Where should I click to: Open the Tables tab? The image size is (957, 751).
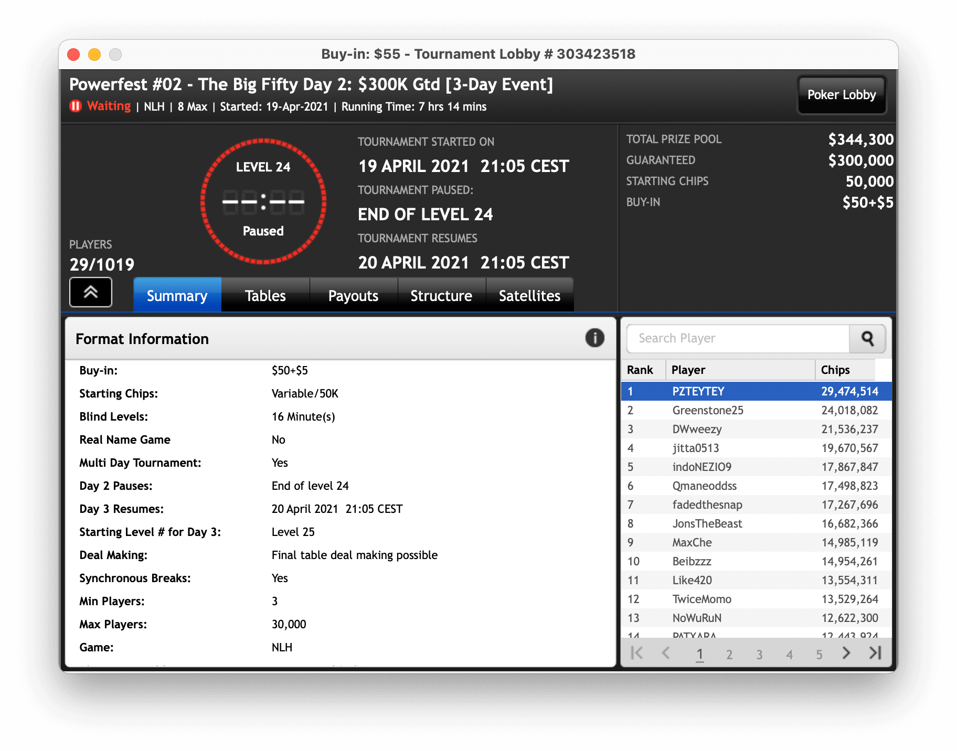point(265,296)
